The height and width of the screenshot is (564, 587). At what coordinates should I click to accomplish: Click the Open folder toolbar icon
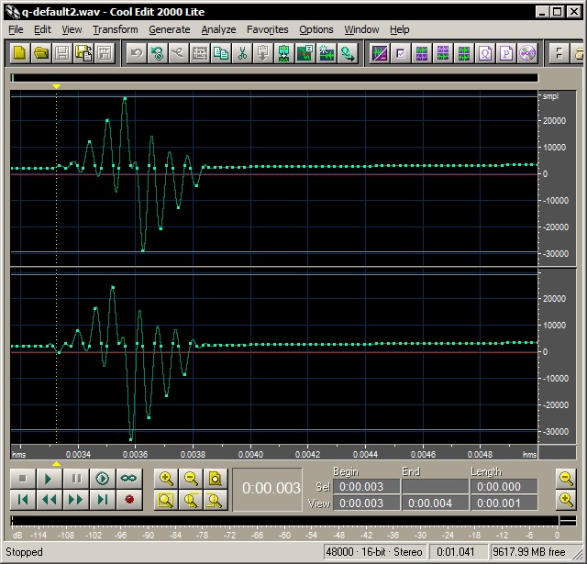point(41,53)
